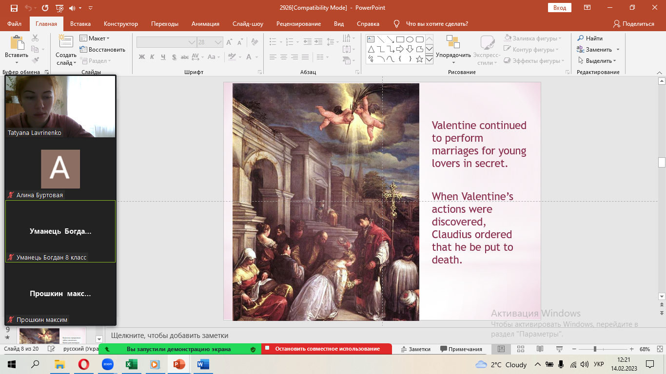Click zoom in plus button
This screenshot has width=666, height=374.
[632, 349]
